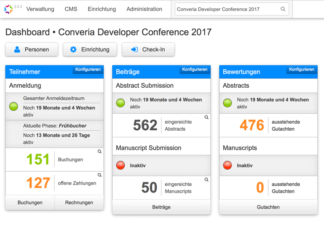Screen dimensions: 324x225
Task: Open the Verwaltung menu
Action: point(40,9)
